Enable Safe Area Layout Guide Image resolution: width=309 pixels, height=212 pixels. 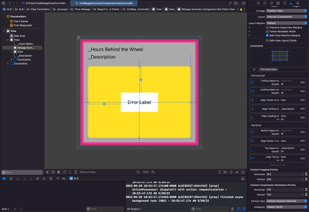click(x=267, y=40)
